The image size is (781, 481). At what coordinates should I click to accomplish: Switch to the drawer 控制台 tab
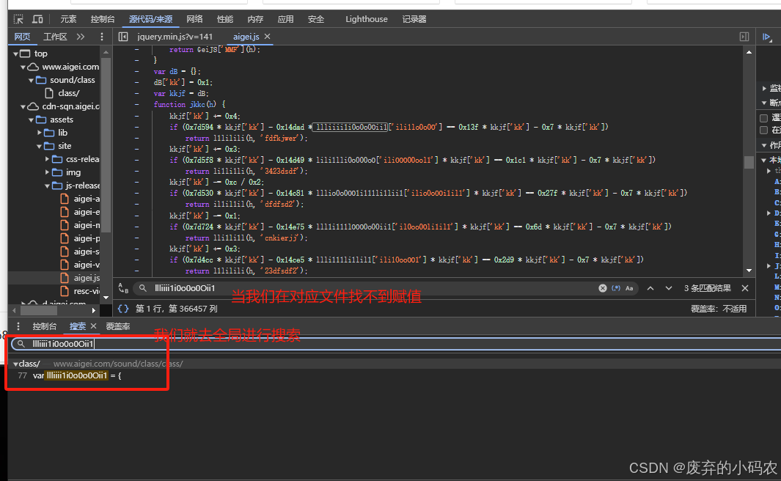click(44, 326)
